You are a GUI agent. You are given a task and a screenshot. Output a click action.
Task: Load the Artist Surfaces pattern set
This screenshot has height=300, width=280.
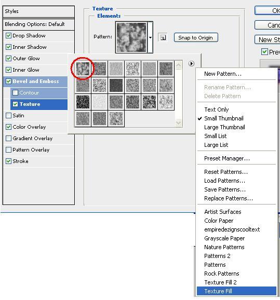click(237, 212)
